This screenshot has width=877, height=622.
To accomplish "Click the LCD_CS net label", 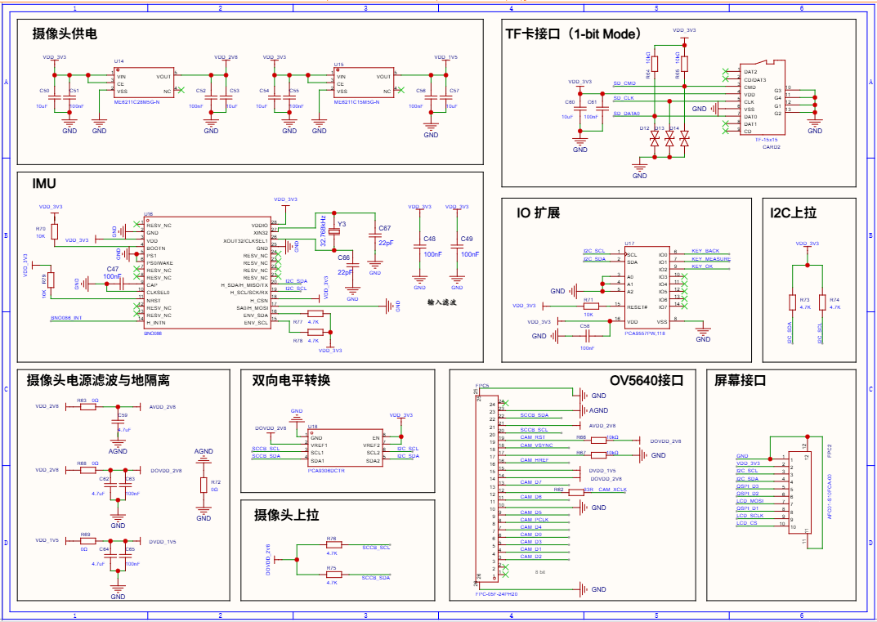I will click(747, 523).
